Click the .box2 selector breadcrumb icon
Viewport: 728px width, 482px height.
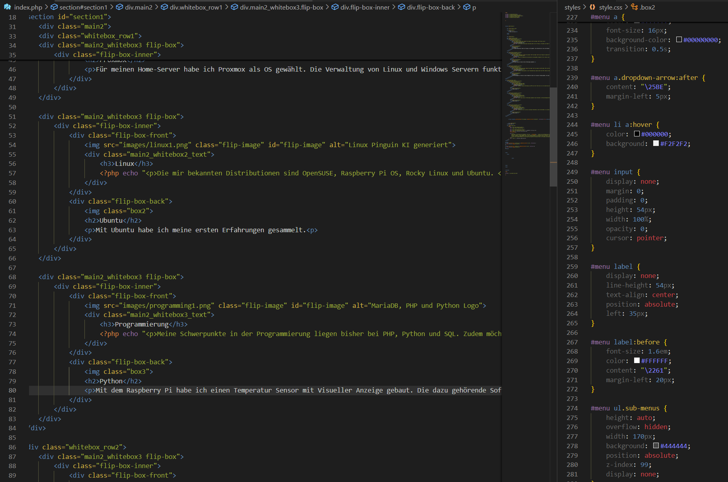635,7
